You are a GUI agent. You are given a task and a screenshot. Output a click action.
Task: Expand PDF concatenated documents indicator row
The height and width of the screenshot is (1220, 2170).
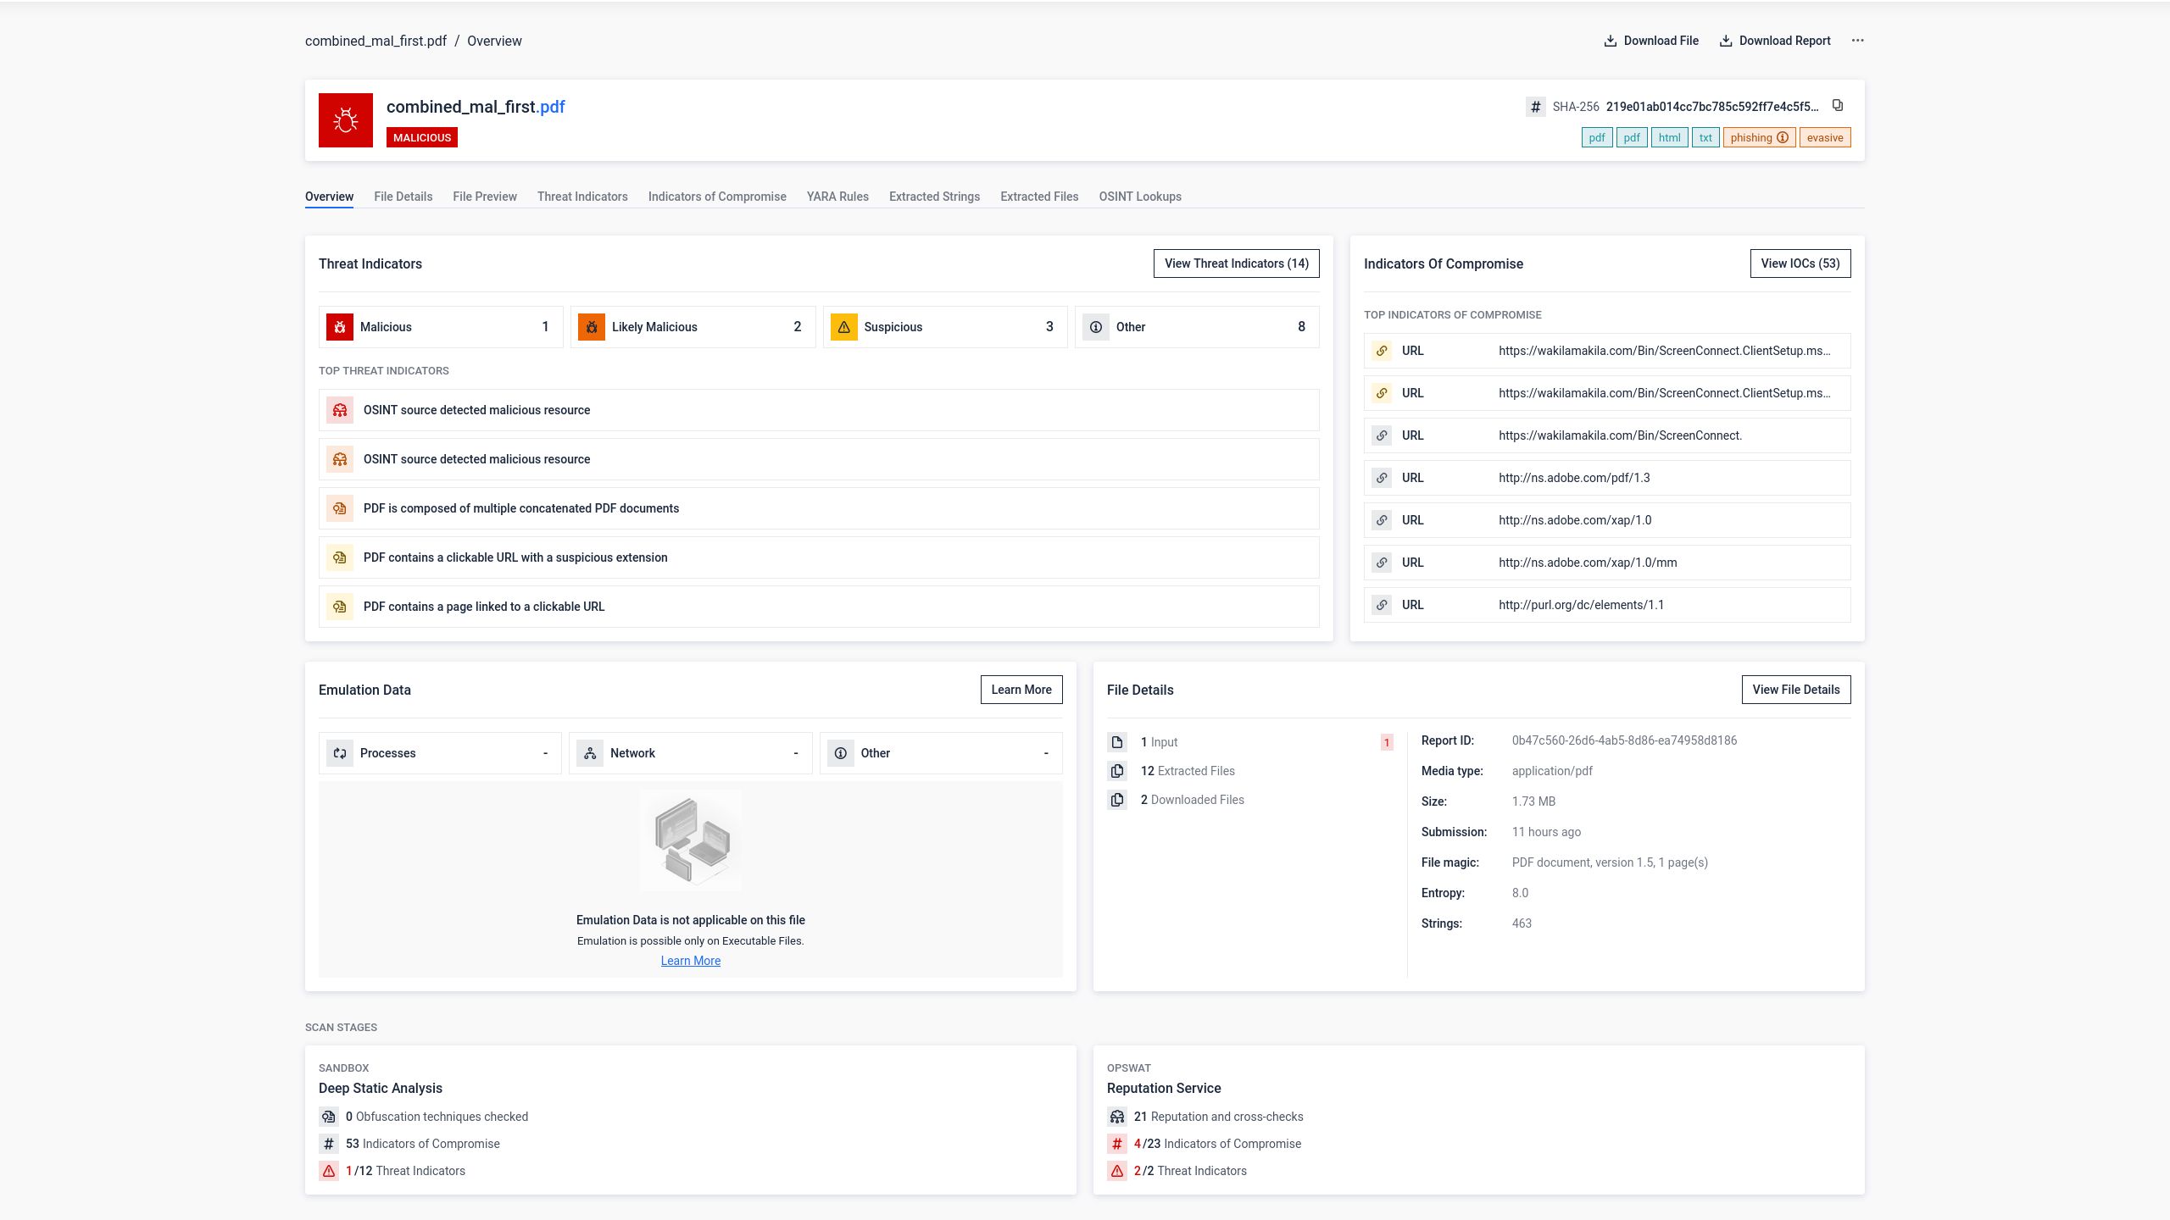818,508
